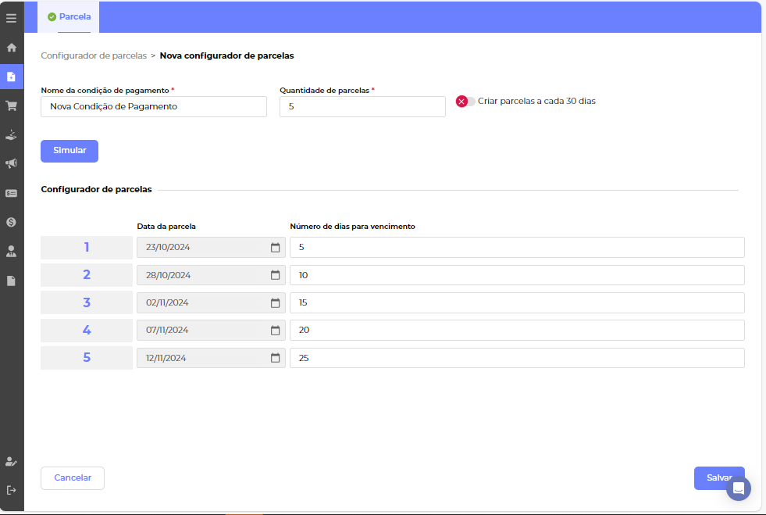Screen dimensions: 766x515
Task: Click the 'Quantidade de parcelas' input
Action: (362, 107)
